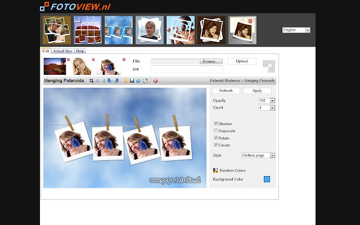Choose the red rock photo grid effect
360x225 pixels.
click(88, 30)
